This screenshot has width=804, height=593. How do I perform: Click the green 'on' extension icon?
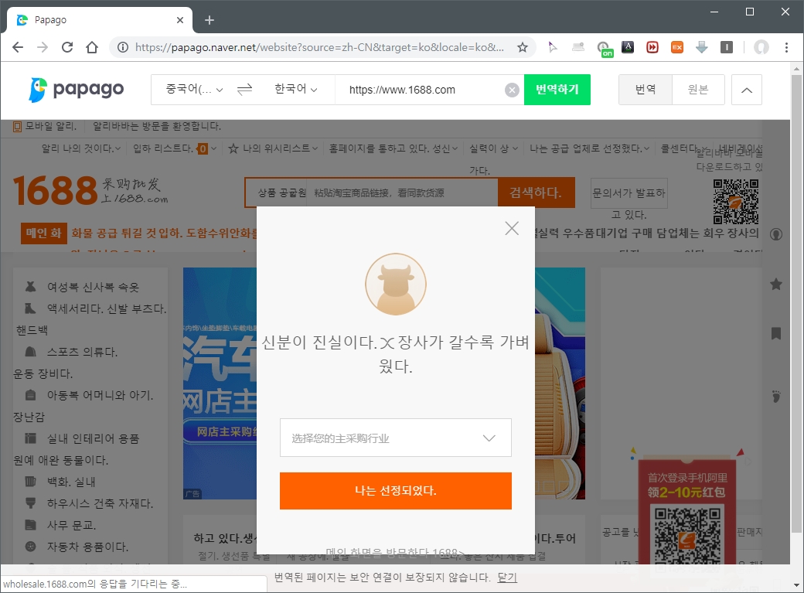coord(605,49)
